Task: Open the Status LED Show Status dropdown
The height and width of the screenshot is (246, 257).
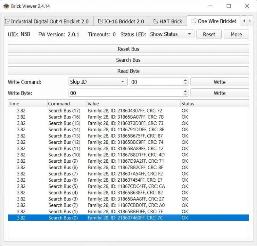Action: coord(171,34)
